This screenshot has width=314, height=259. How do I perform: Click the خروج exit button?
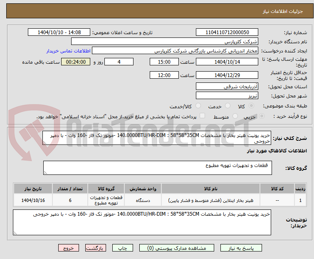69,248
